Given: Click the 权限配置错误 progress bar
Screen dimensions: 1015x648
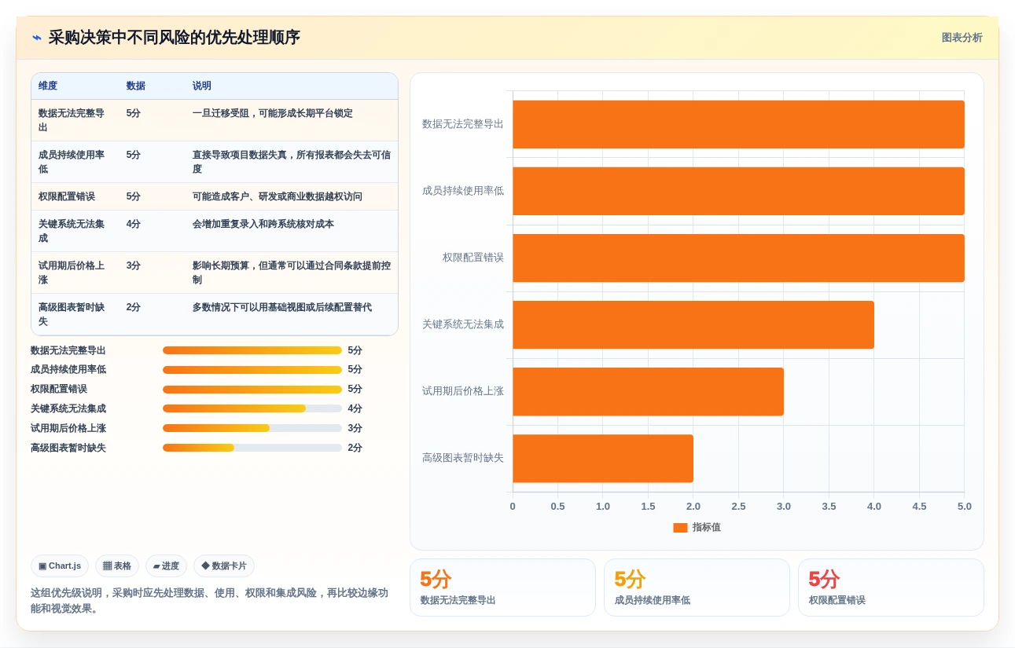Looking at the screenshot, I should tap(252, 389).
